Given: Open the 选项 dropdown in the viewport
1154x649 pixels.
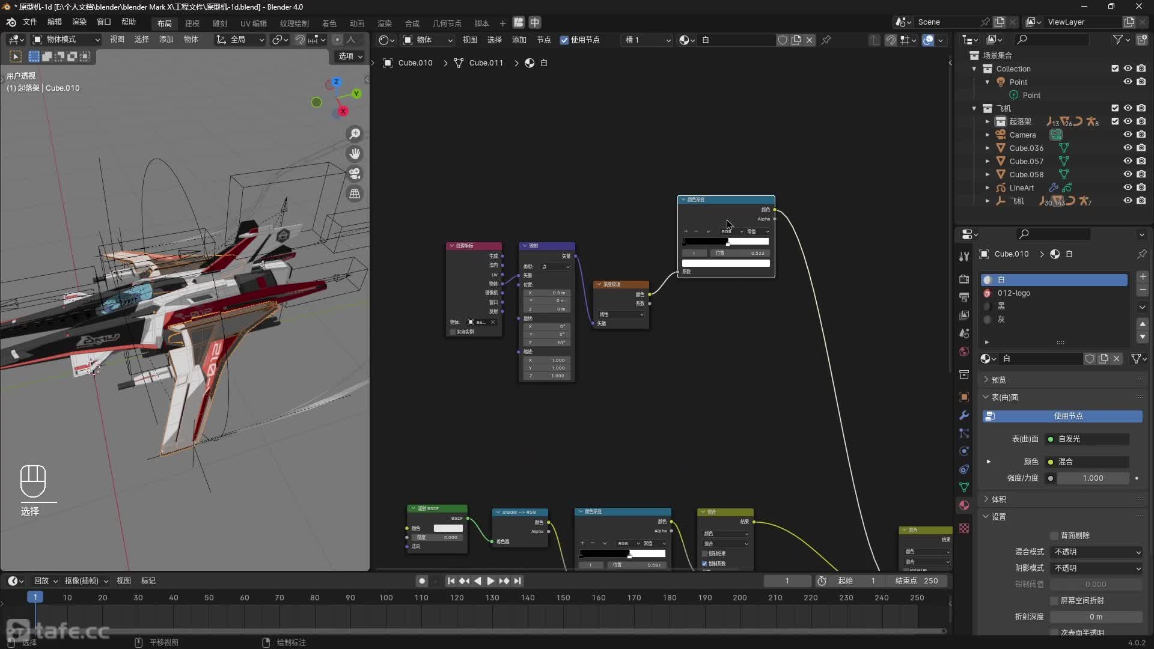Looking at the screenshot, I should click(350, 56).
